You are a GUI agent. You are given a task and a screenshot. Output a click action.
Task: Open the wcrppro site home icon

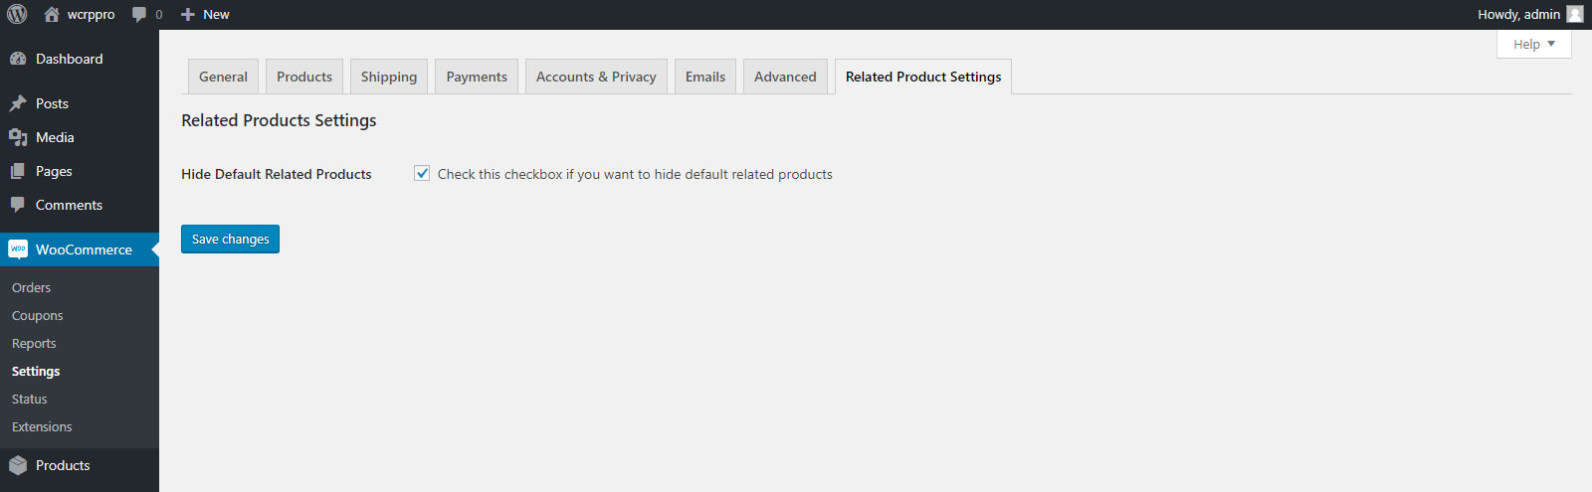pyautogui.click(x=52, y=14)
